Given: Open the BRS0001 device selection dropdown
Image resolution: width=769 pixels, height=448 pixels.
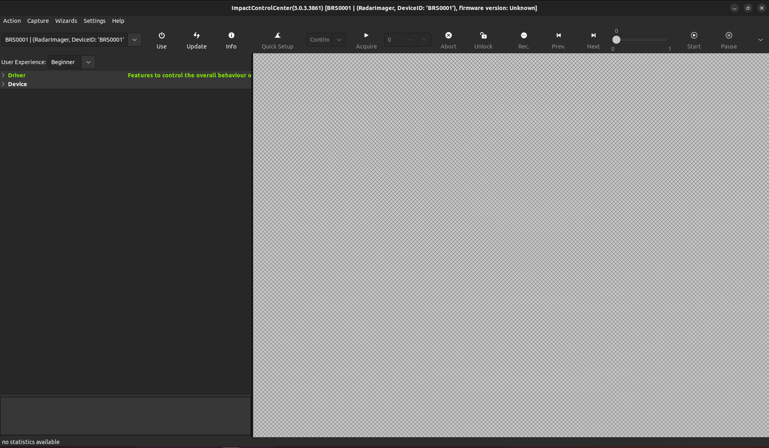Looking at the screenshot, I should [135, 40].
